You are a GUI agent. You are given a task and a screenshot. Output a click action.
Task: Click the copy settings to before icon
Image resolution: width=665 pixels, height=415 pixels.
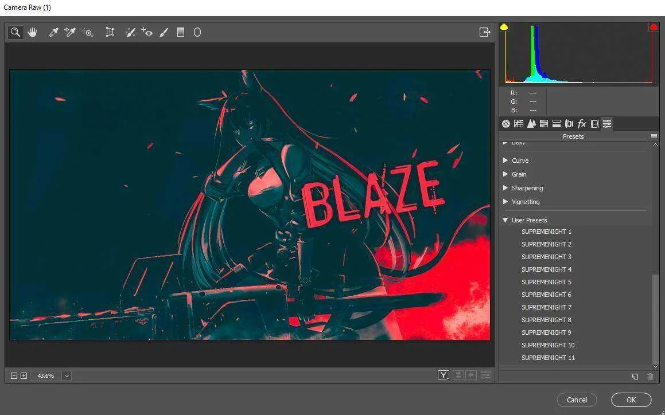471,375
